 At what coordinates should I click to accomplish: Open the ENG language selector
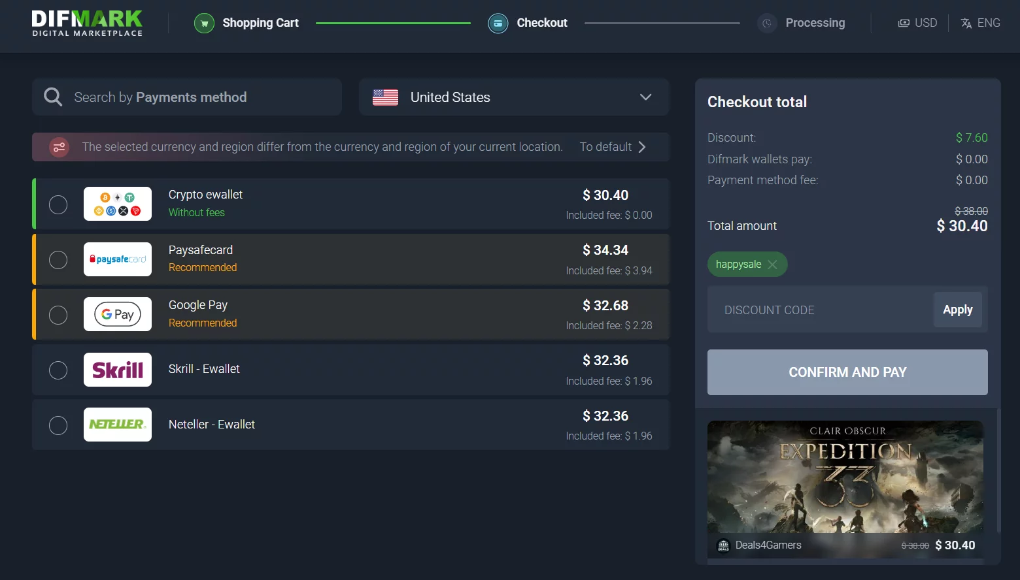(x=980, y=23)
